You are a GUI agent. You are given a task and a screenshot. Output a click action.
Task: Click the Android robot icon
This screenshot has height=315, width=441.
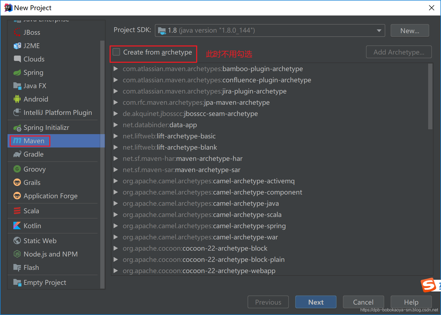pos(17,99)
